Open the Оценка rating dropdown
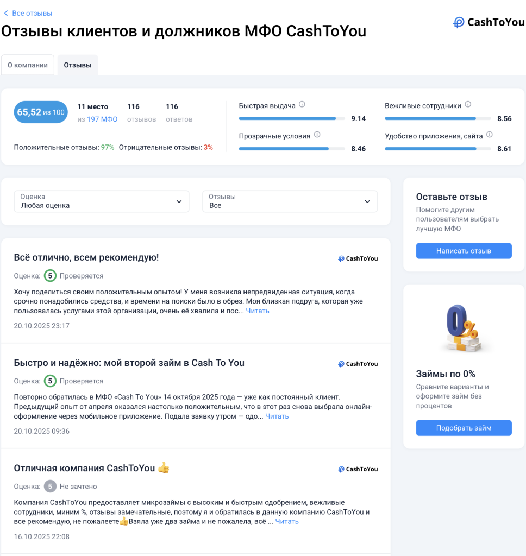The height and width of the screenshot is (556, 526). point(102,201)
